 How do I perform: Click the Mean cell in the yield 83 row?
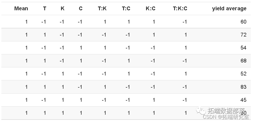pyautogui.click(x=26, y=87)
